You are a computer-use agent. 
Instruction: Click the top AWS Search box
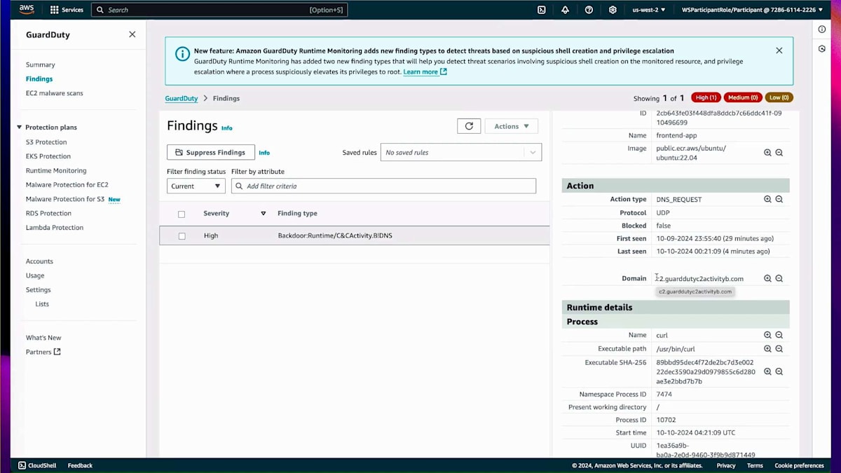pyautogui.click(x=219, y=10)
